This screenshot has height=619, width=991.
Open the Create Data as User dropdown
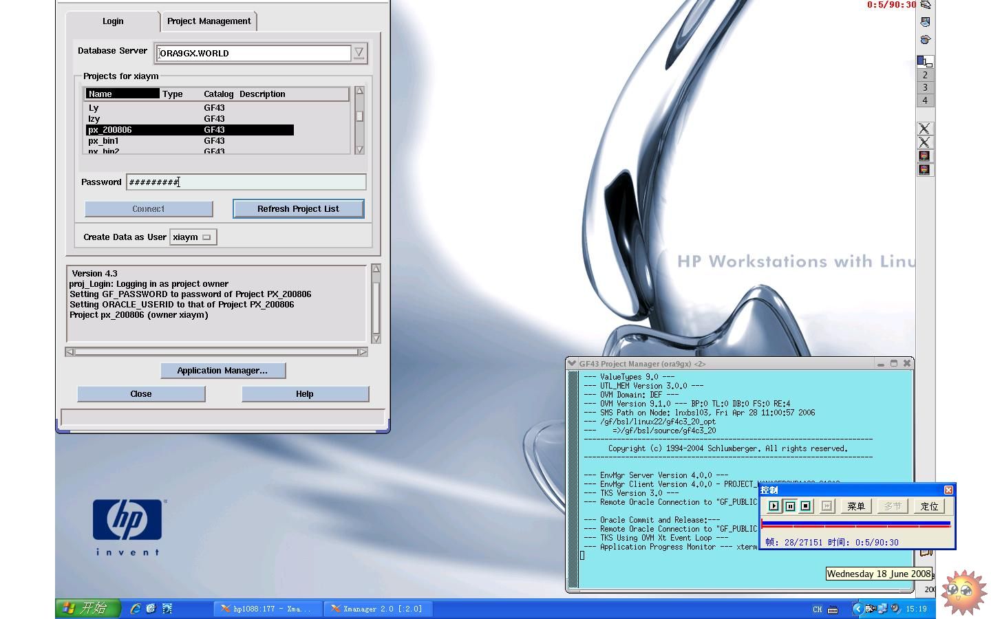coord(193,237)
